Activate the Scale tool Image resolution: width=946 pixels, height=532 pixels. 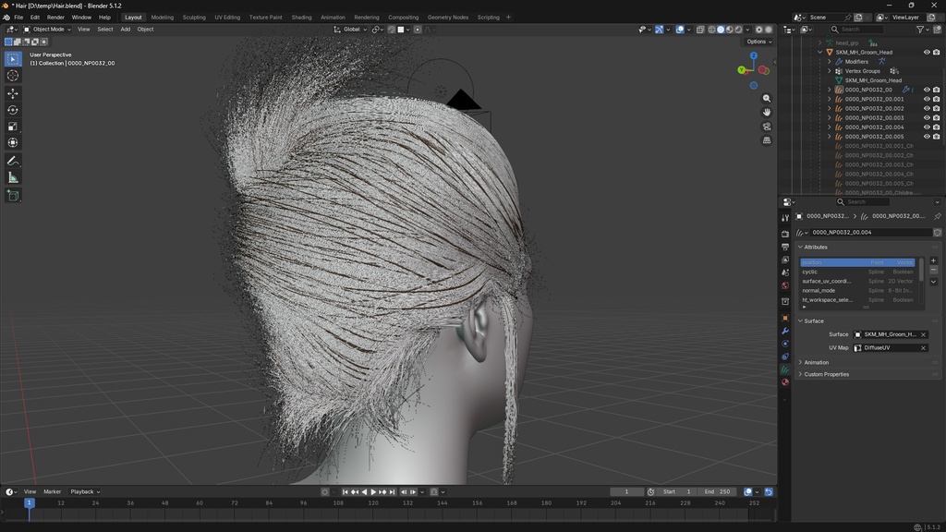[13, 126]
